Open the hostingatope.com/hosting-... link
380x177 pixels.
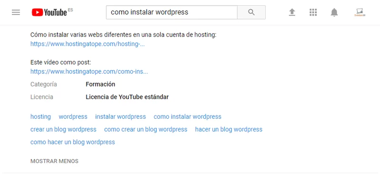[87, 44]
